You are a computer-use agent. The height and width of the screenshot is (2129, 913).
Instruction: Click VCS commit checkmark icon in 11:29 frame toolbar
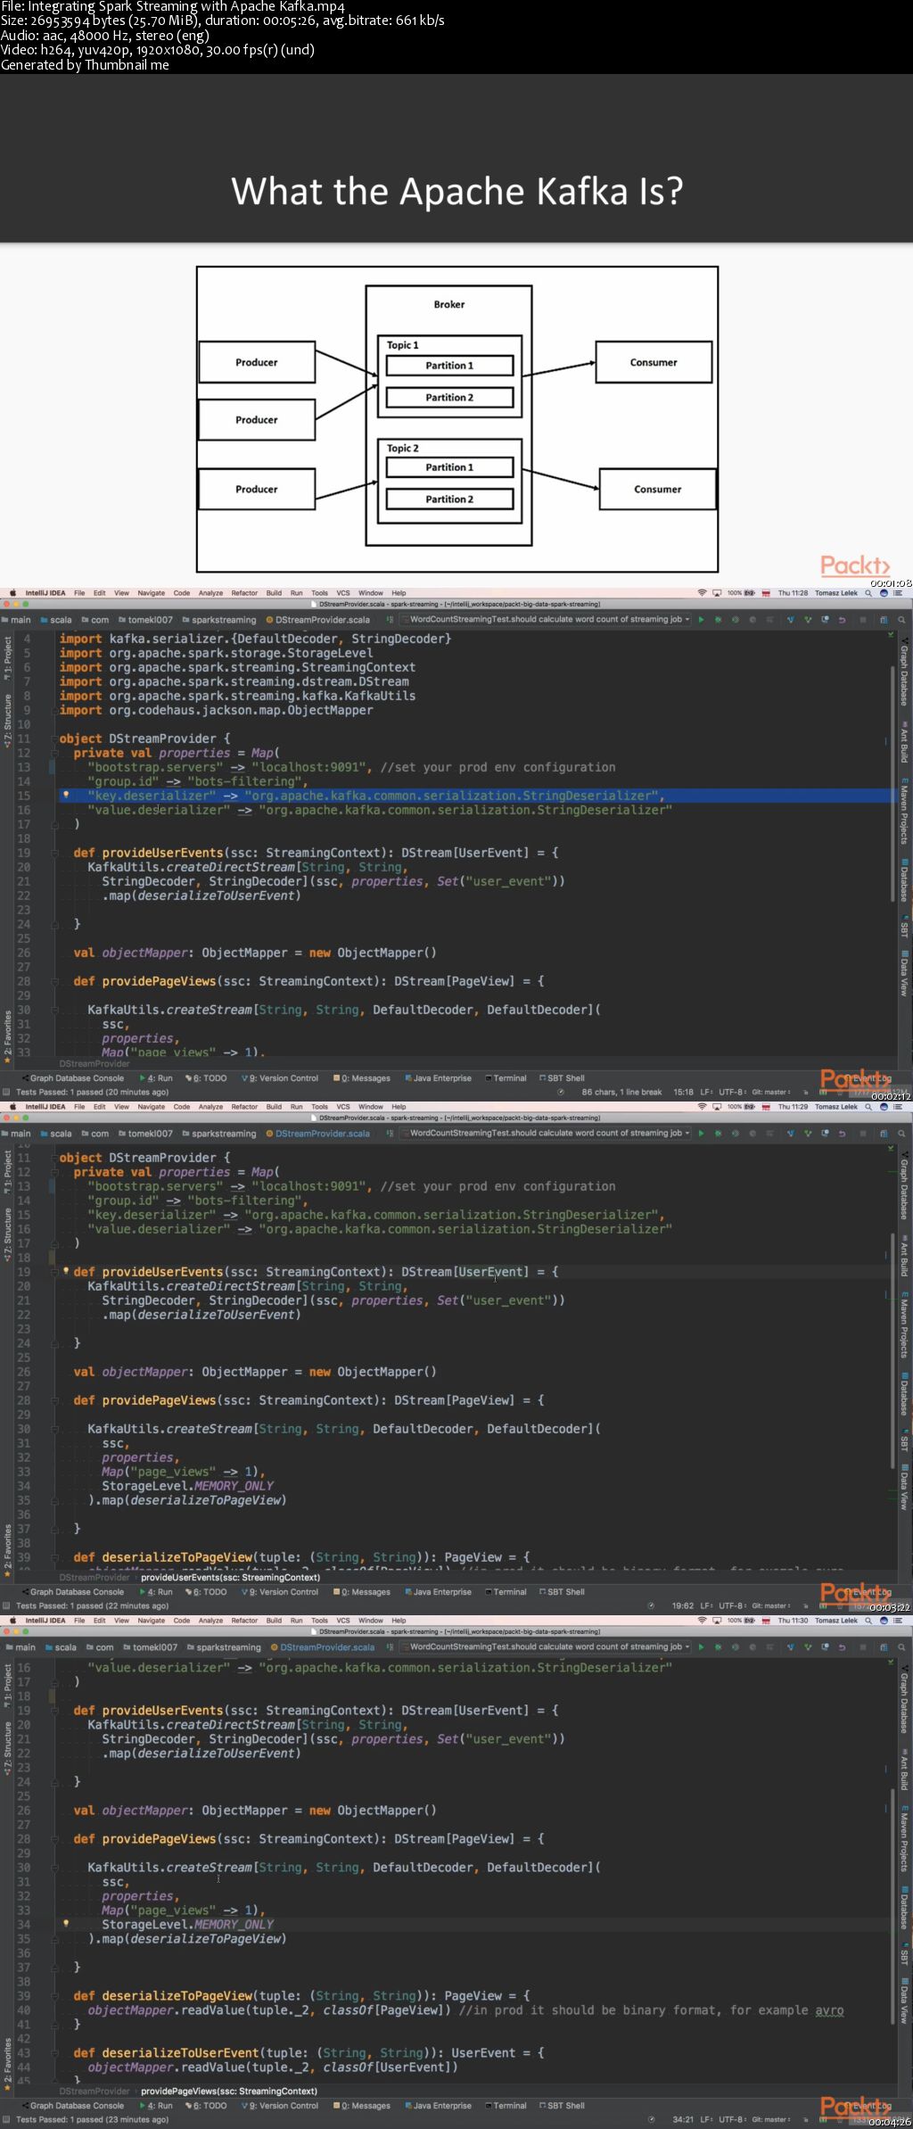808,1133
